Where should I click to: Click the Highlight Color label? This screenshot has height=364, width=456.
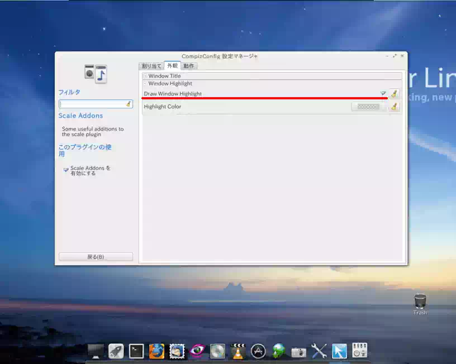pos(162,107)
